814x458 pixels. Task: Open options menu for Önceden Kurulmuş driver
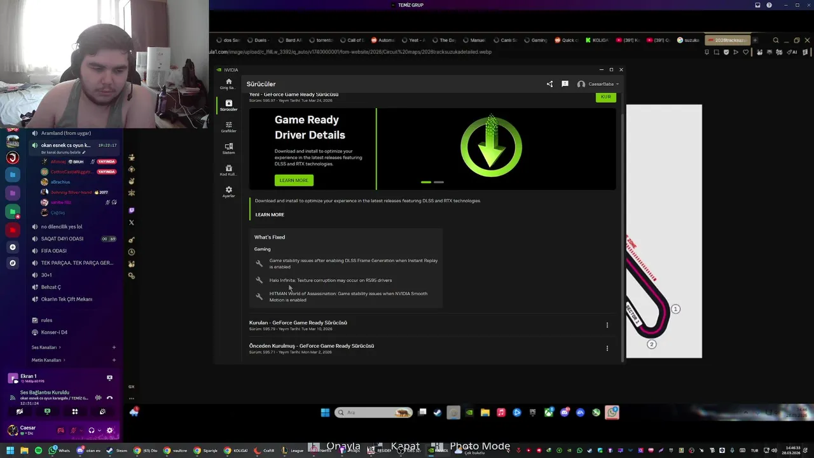pos(607,348)
